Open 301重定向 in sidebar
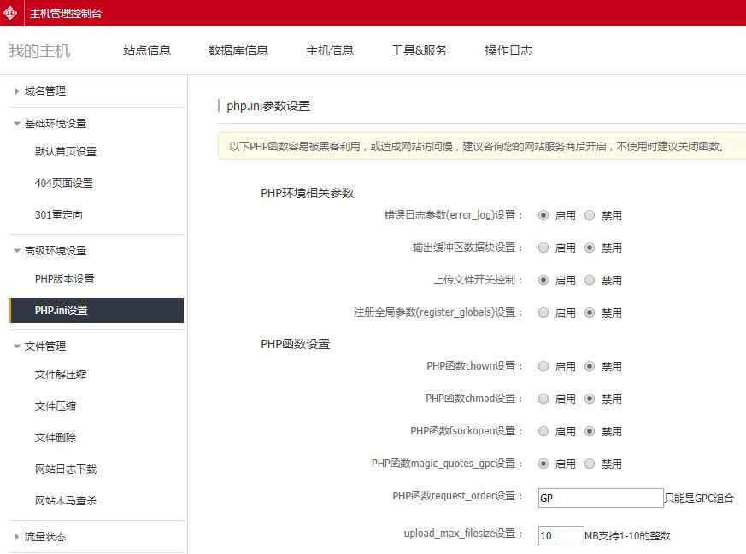The width and height of the screenshot is (746, 554). click(x=58, y=215)
